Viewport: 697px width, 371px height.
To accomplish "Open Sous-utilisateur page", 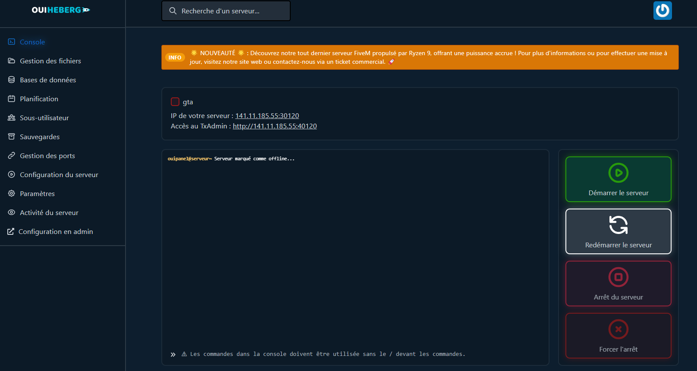I will [x=44, y=118].
